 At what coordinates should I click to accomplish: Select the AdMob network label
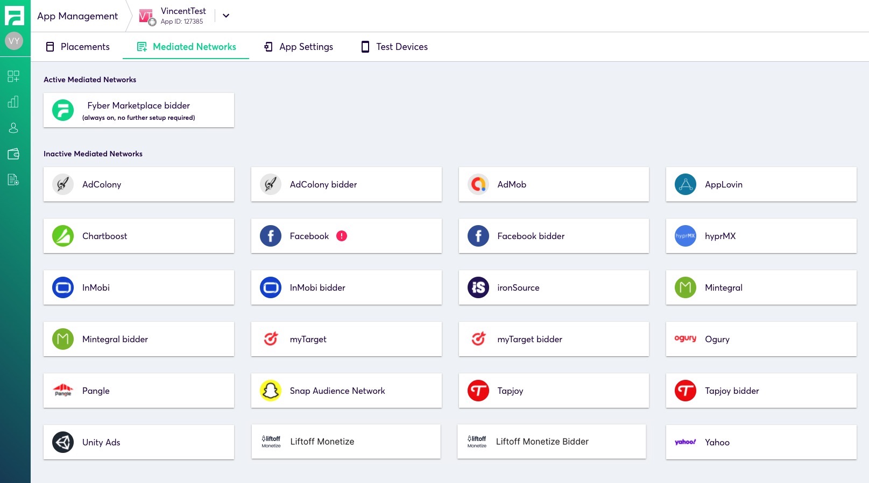[x=512, y=184]
